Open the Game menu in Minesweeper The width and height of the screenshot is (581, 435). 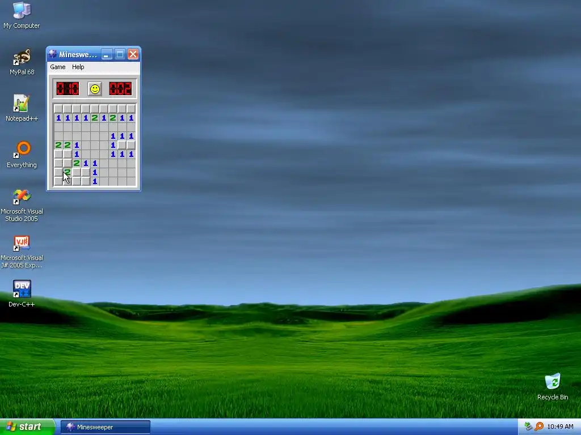[58, 67]
